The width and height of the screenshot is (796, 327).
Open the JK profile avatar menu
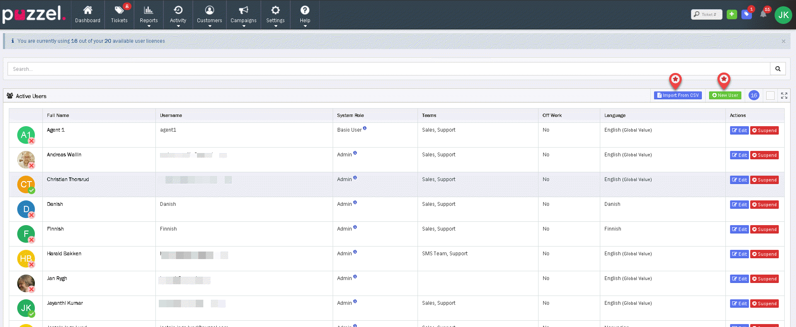click(x=783, y=15)
